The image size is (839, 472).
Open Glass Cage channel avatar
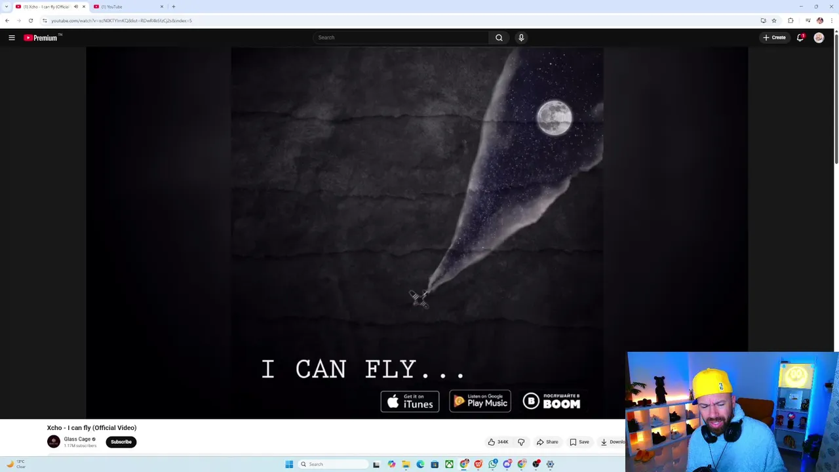[x=54, y=442]
